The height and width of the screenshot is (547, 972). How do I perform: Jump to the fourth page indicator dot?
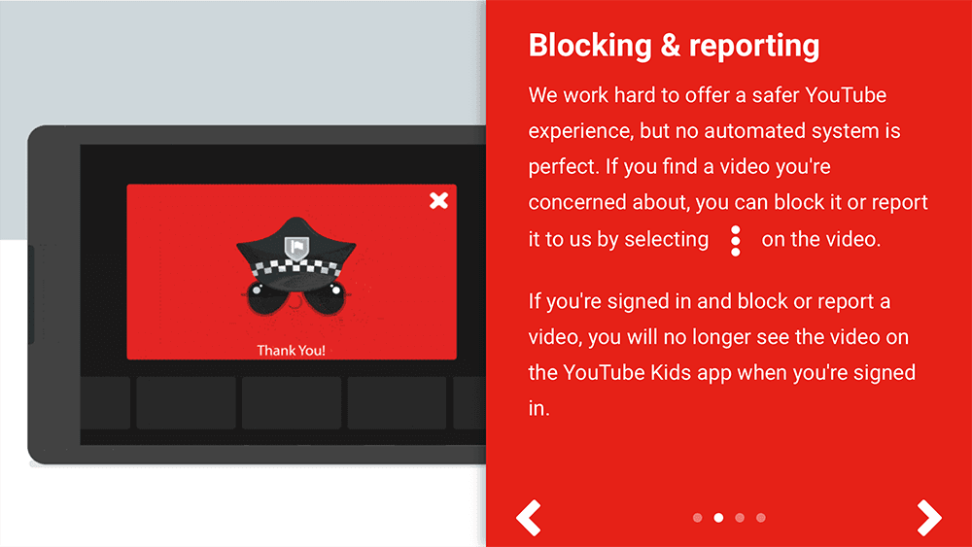761,518
